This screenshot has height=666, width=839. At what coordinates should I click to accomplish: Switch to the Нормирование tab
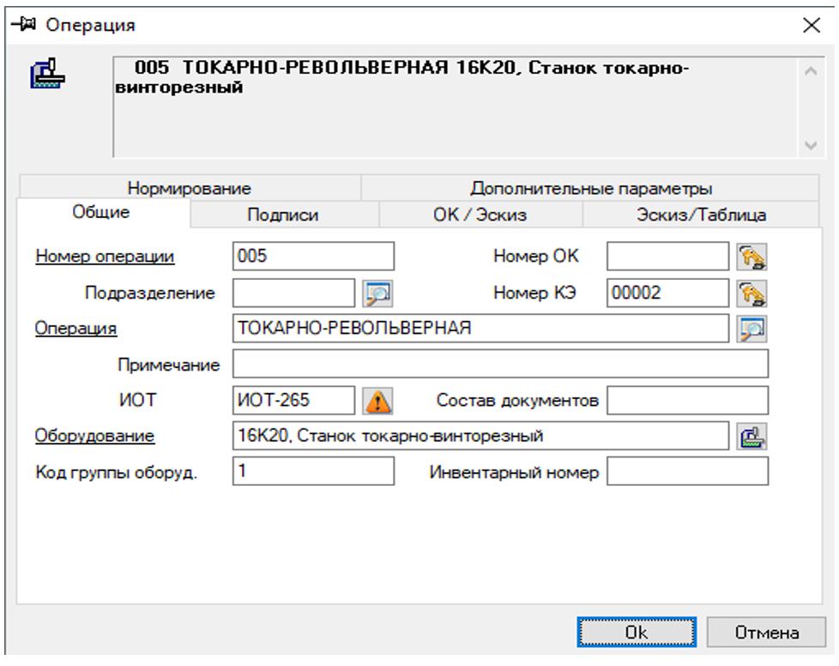click(x=189, y=188)
